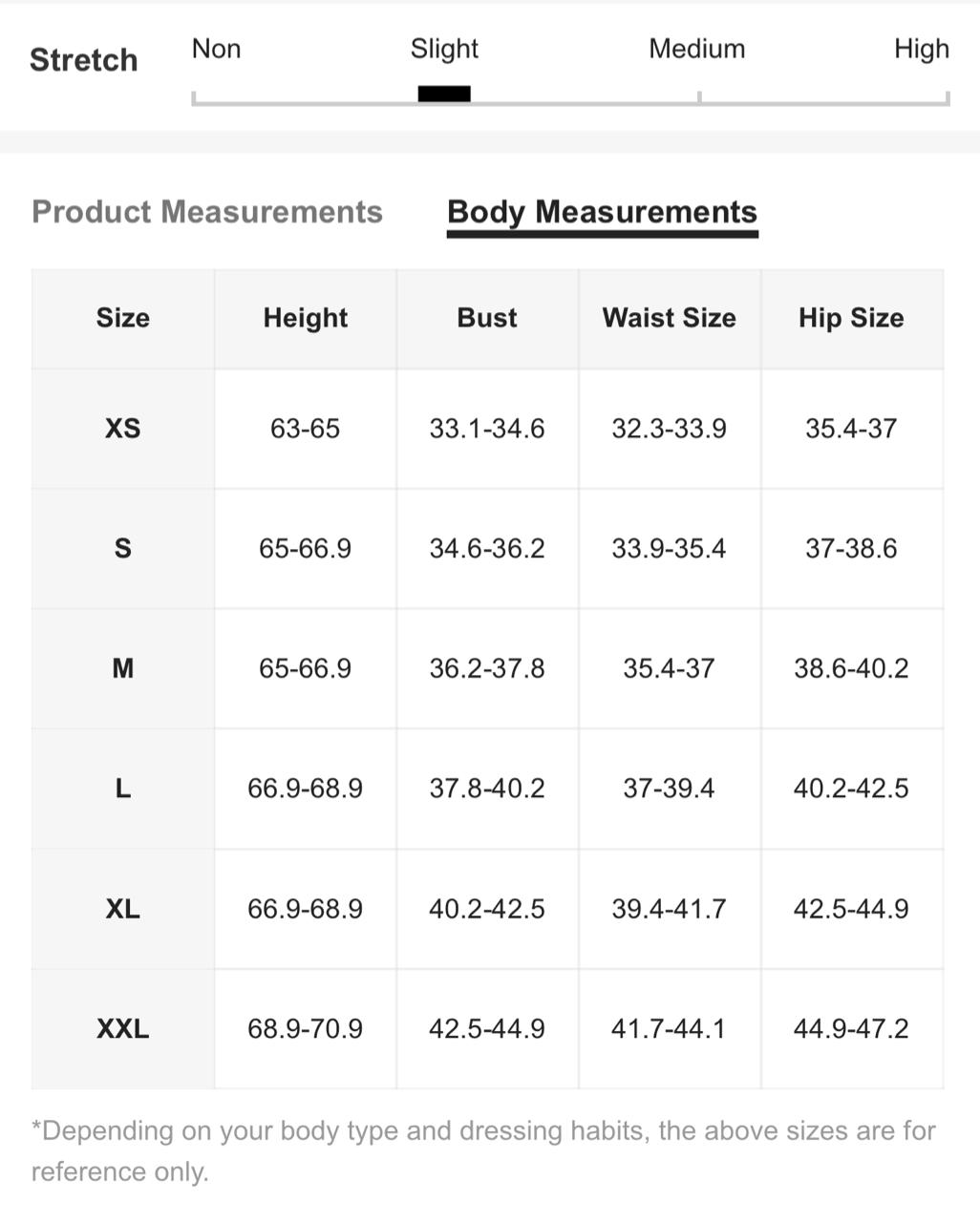Viewport: 980px width, 1222px height.
Task: Click the Slight stretch indicator bar
Action: point(444,94)
